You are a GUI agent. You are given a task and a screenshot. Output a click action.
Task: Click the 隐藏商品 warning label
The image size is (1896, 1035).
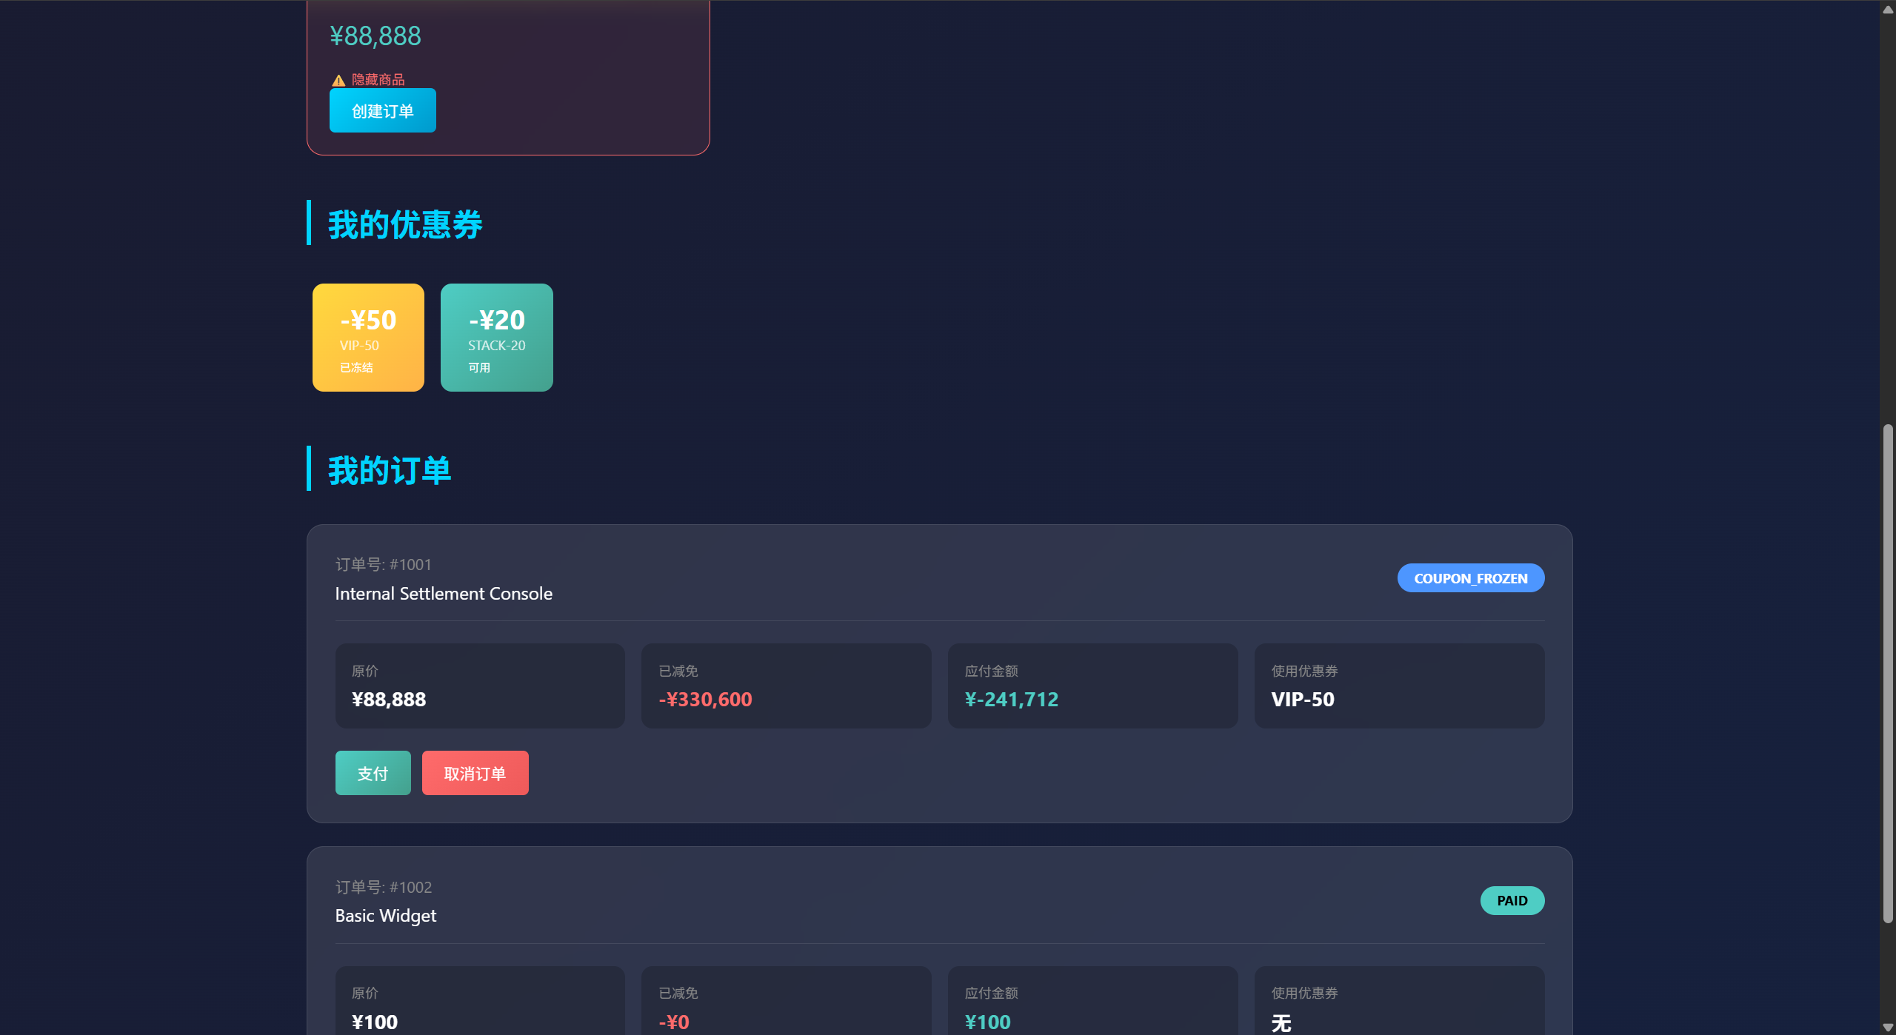tap(378, 80)
